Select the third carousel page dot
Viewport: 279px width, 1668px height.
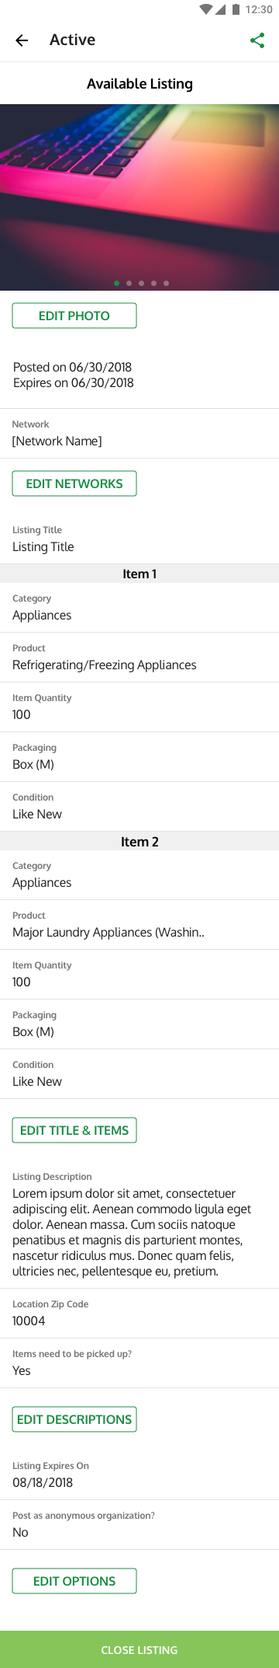(141, 283)
